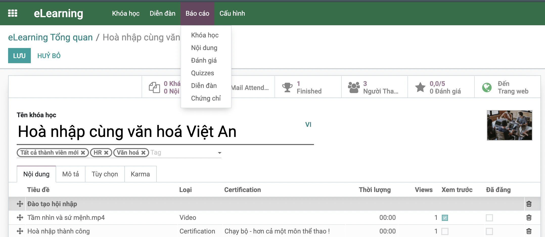Viewport: 545px width, 237px height.
Task: Open the "Báo cáo" dropdown menu
Action: click(197, 13)
